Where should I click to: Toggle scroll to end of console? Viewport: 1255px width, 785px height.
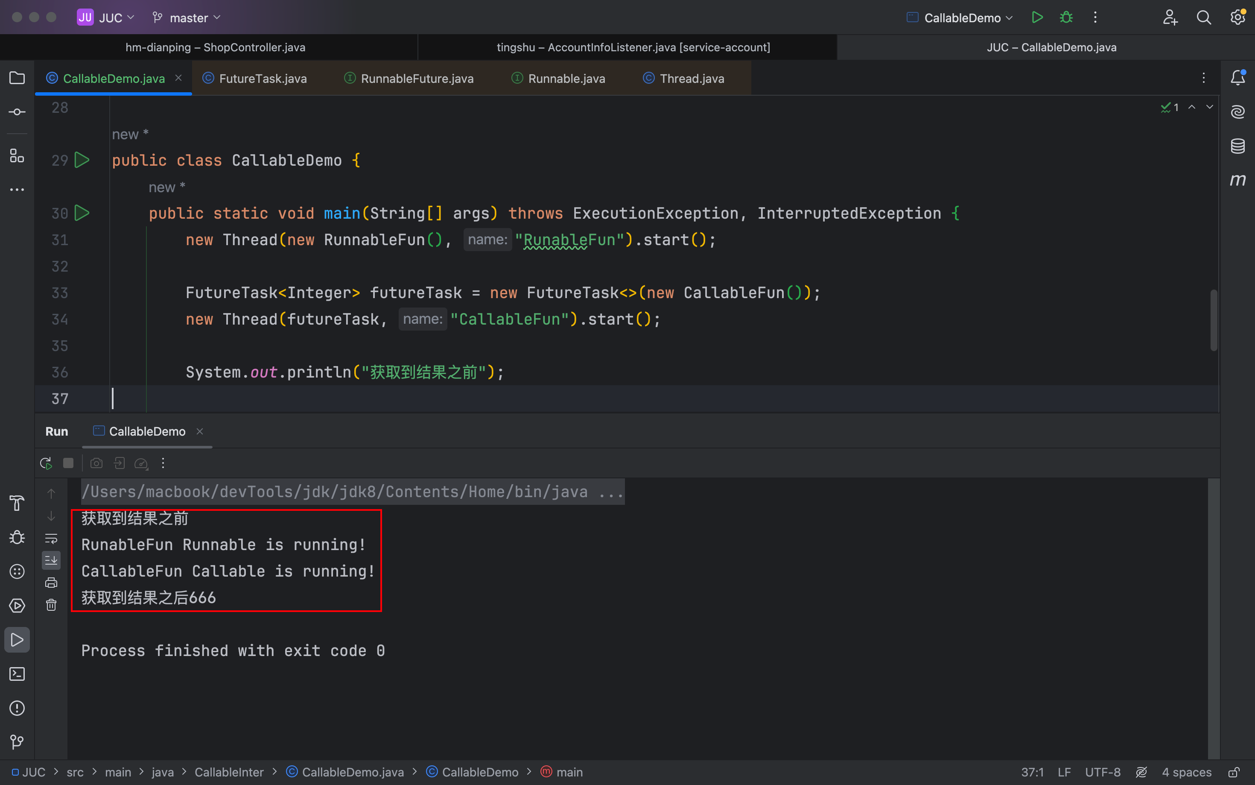(x=51, y=561)
